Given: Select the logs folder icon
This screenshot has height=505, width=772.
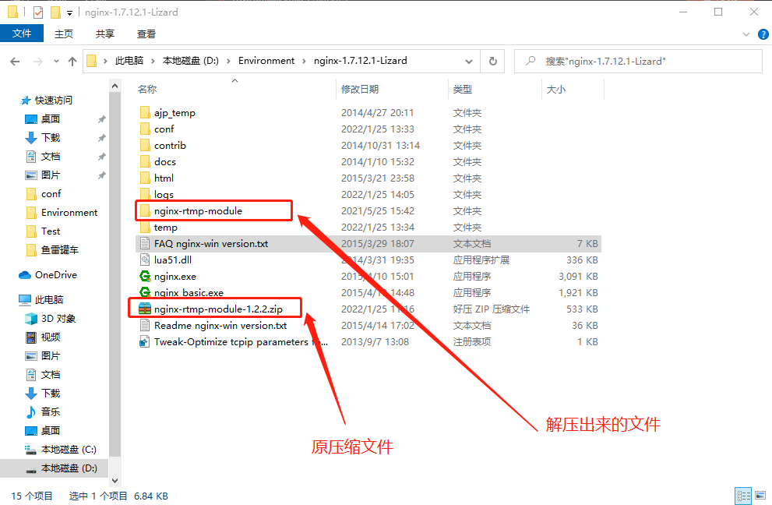Looking at the screenshot, I should coord(145,194).
